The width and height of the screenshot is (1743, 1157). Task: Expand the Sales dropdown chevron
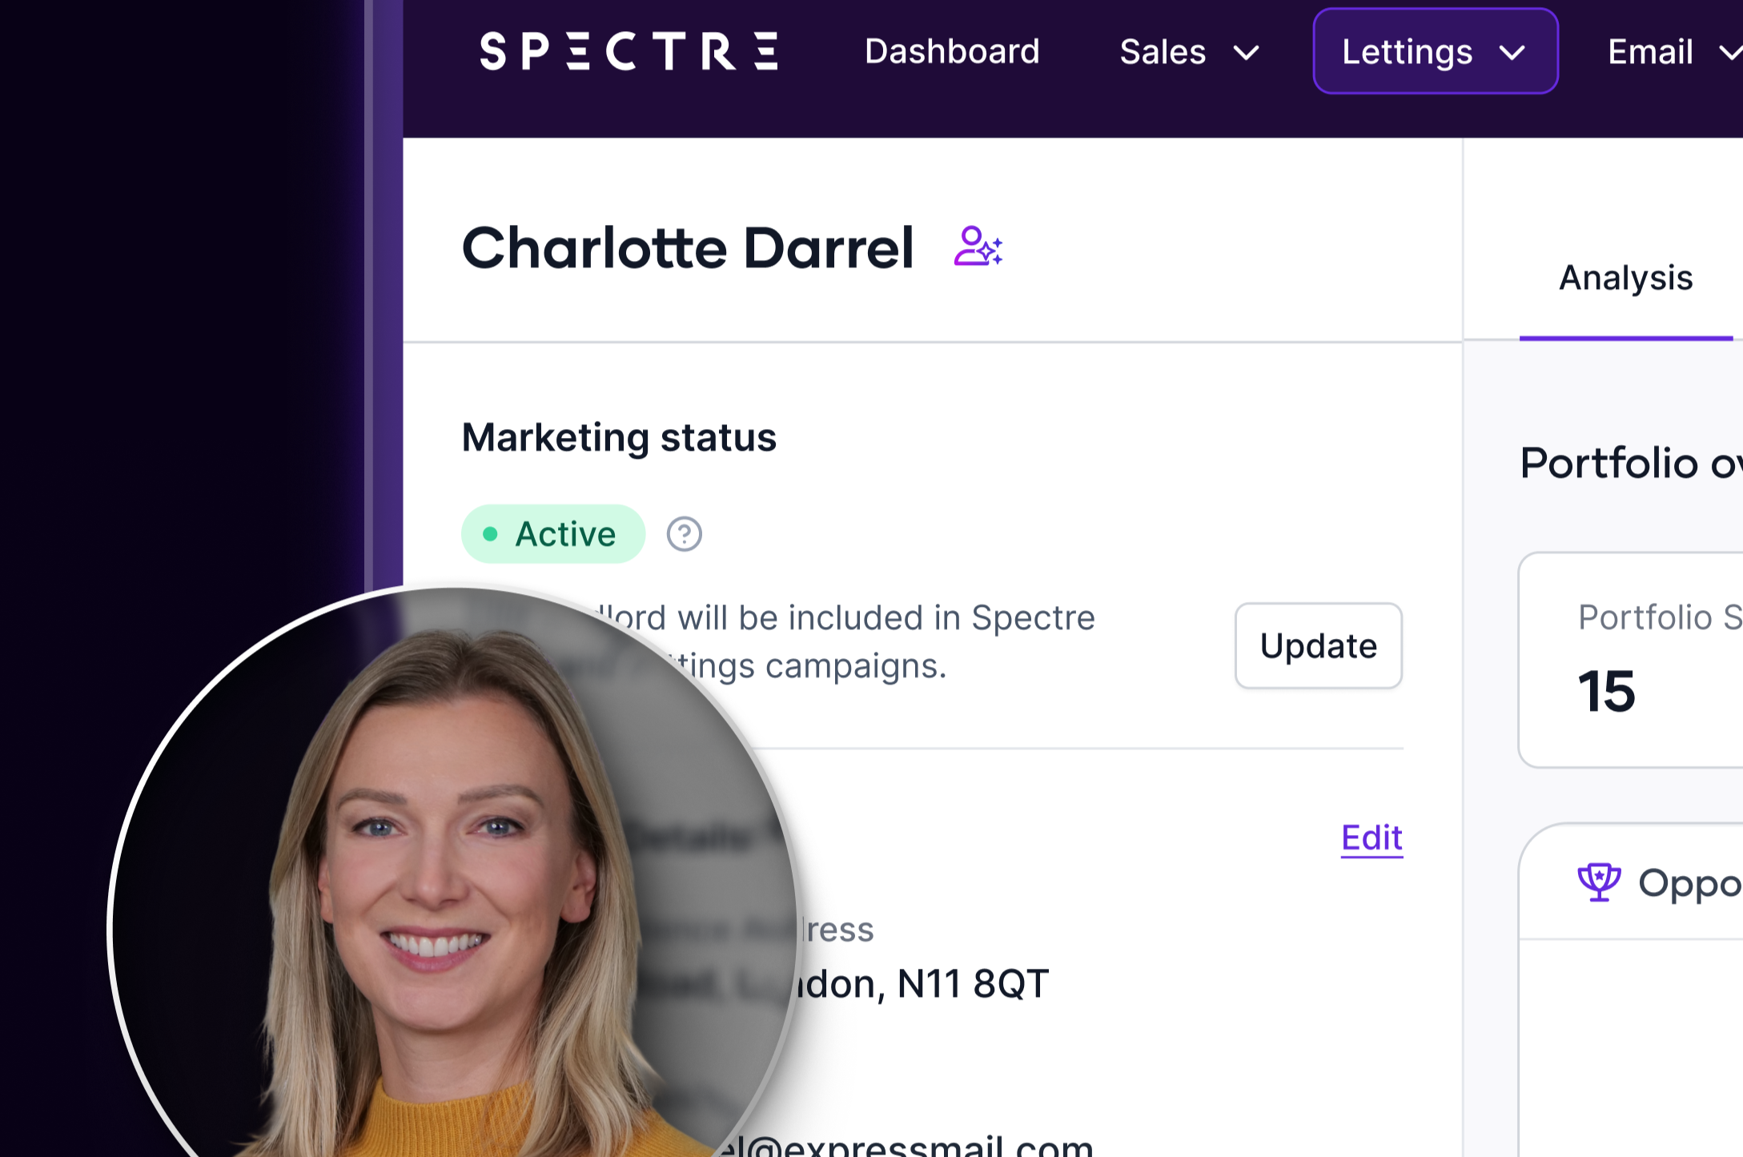(x=1246, y=53)
